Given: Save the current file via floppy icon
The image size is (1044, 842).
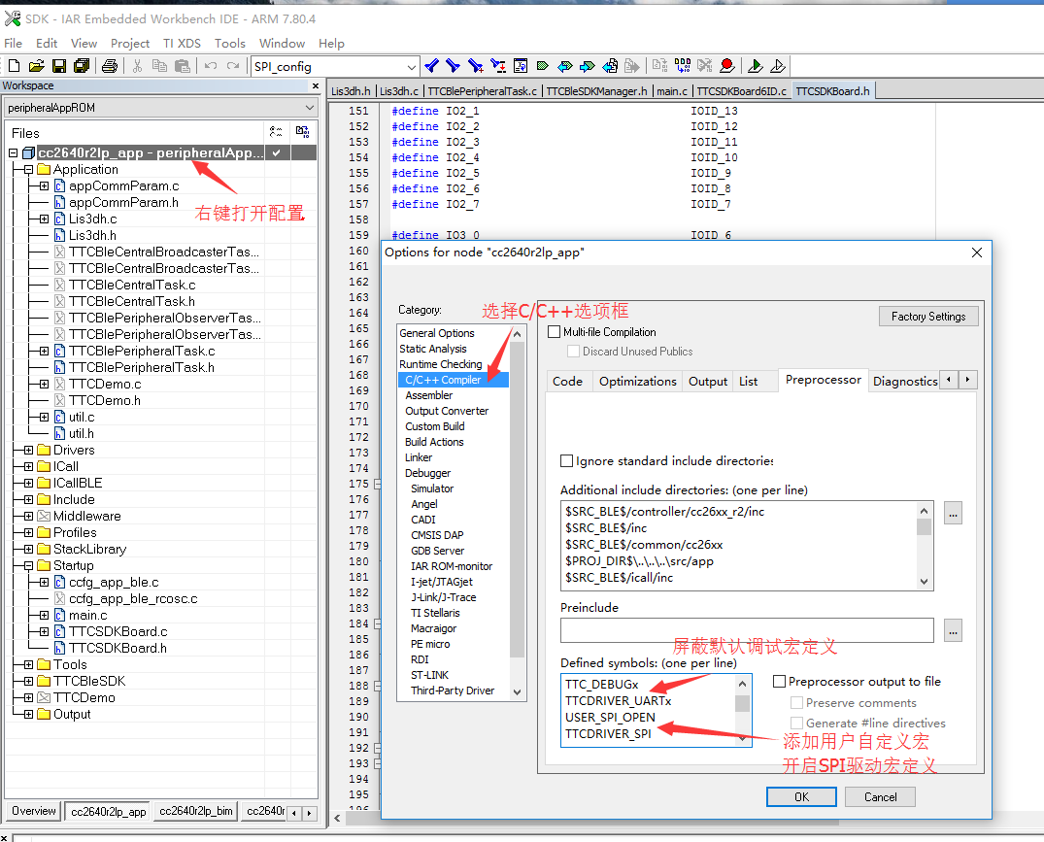Looking at the screenshot, I should [x=59, y=66].
